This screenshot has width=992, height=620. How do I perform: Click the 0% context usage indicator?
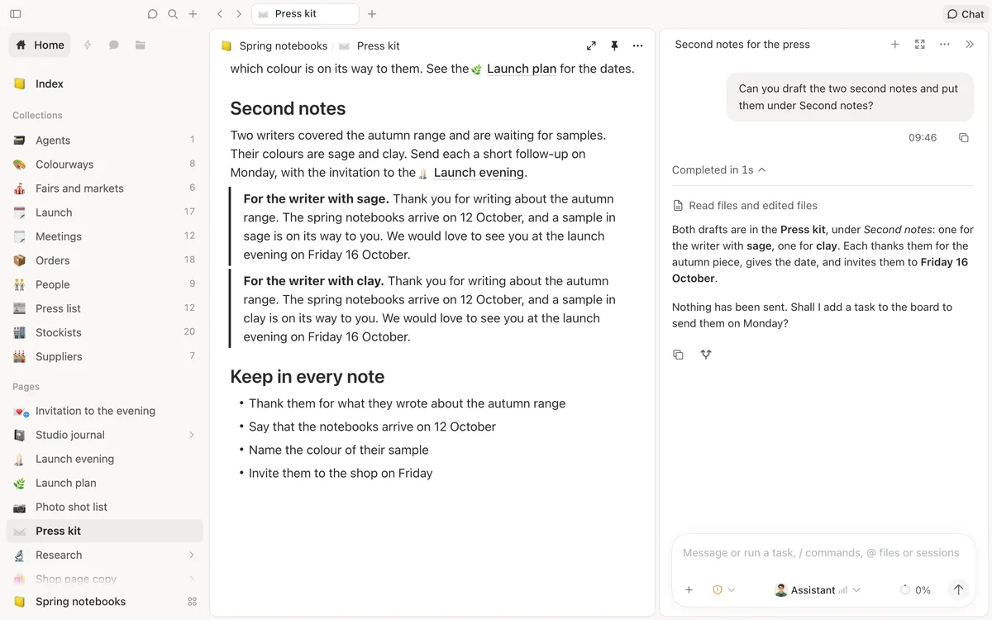915,590
